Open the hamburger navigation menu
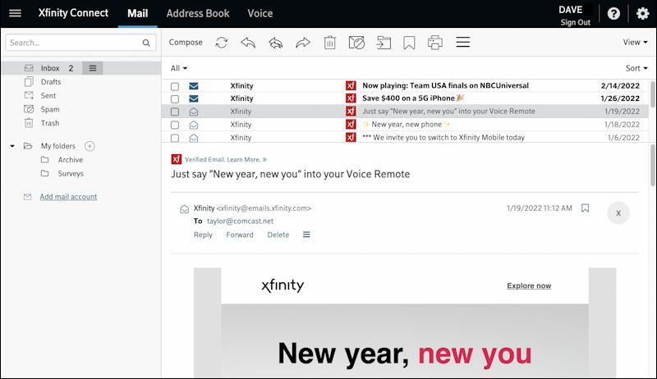Viewport: 657px width, 379px height. (x=15, y=13)
